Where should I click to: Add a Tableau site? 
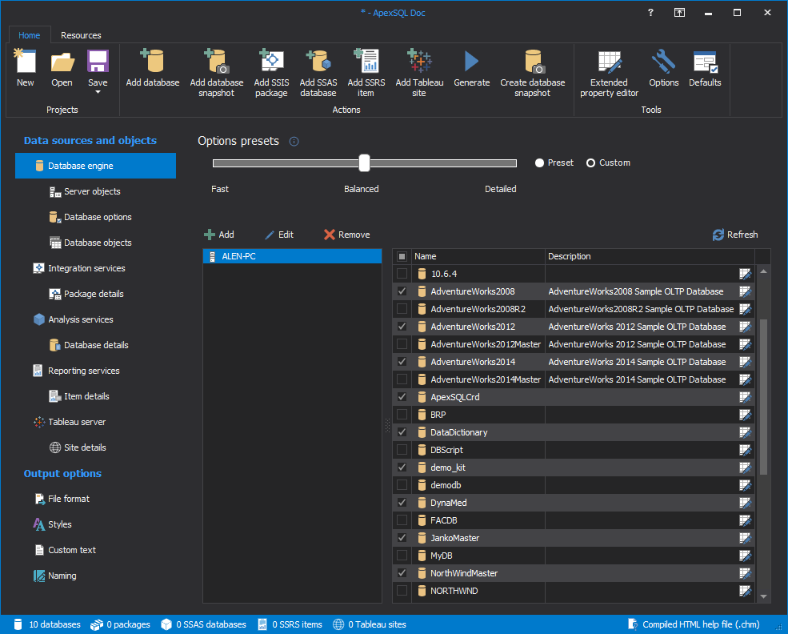point(419,73)
